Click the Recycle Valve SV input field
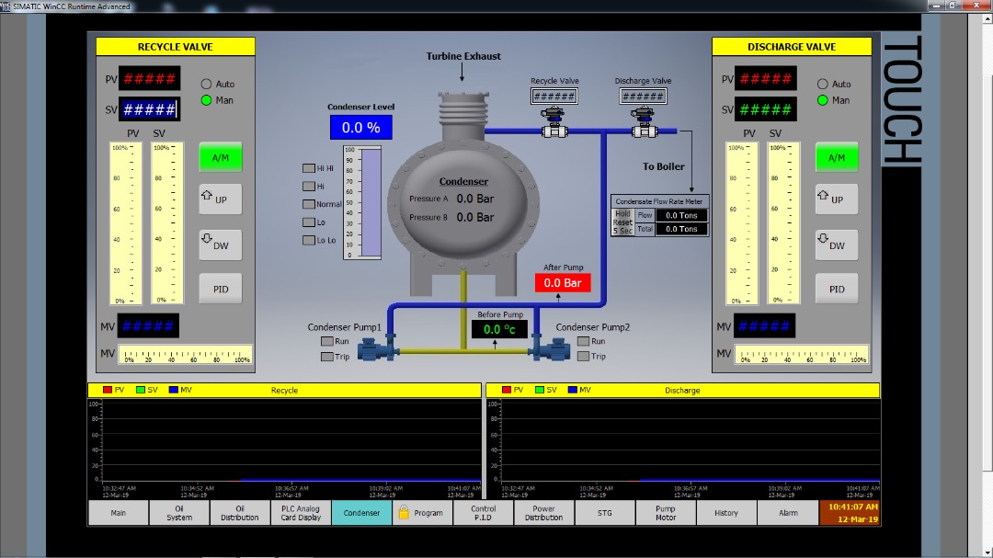 click(149, 109)
